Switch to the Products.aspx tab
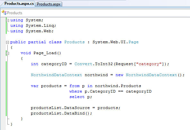 click(48, 4)
